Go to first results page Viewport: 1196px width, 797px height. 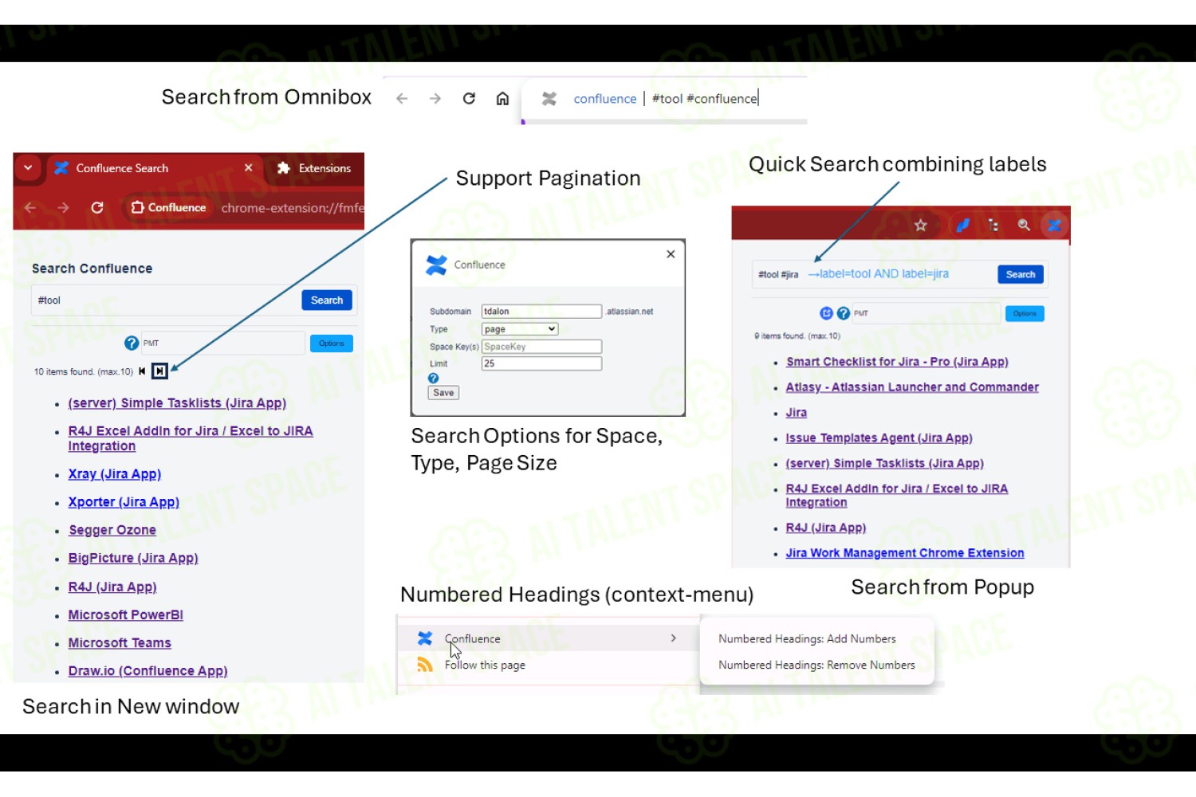click(142, 371)
